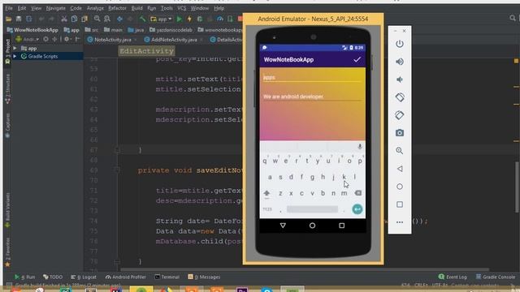
Task: Click the emulator sidebar Back triangle
Action: (400, 169)
